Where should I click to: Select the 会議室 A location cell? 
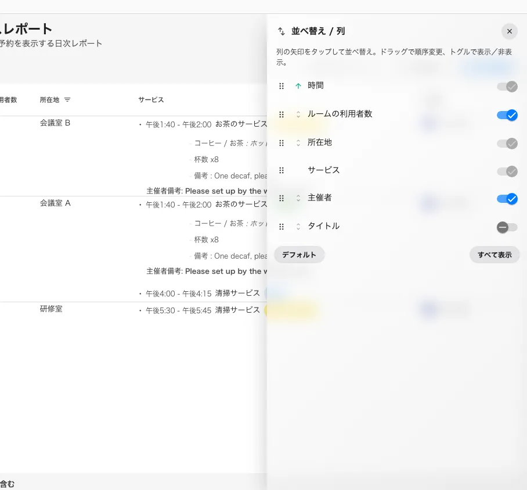click(55, 203)
